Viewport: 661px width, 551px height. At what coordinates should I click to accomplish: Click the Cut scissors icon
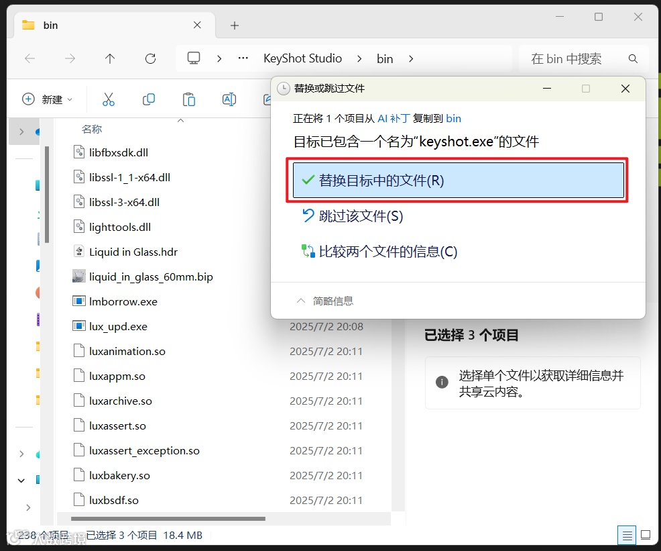pyautogui.click(x=109, y=99)
